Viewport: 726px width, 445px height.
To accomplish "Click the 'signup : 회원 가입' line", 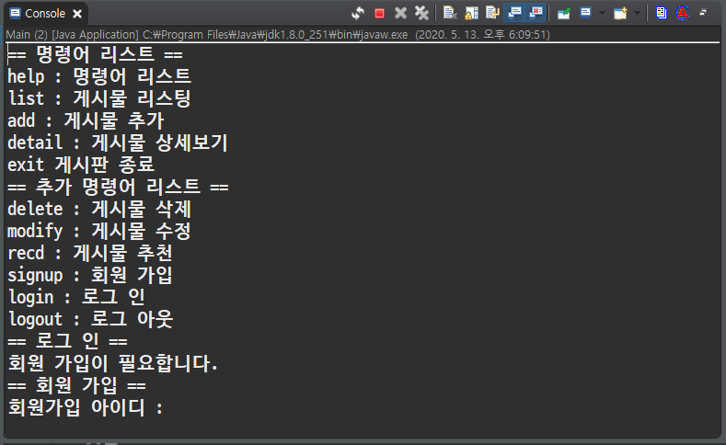I will tap(90, 275).
